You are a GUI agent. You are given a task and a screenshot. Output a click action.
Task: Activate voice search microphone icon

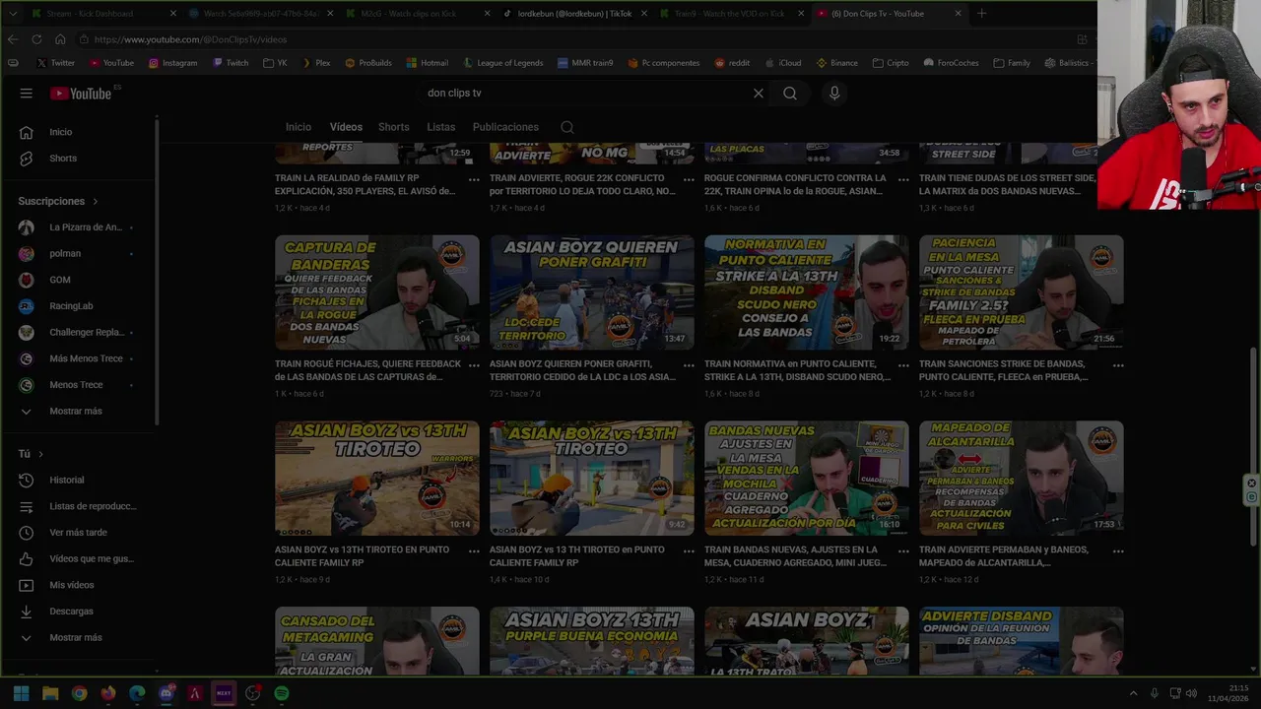tap(834, 94)
